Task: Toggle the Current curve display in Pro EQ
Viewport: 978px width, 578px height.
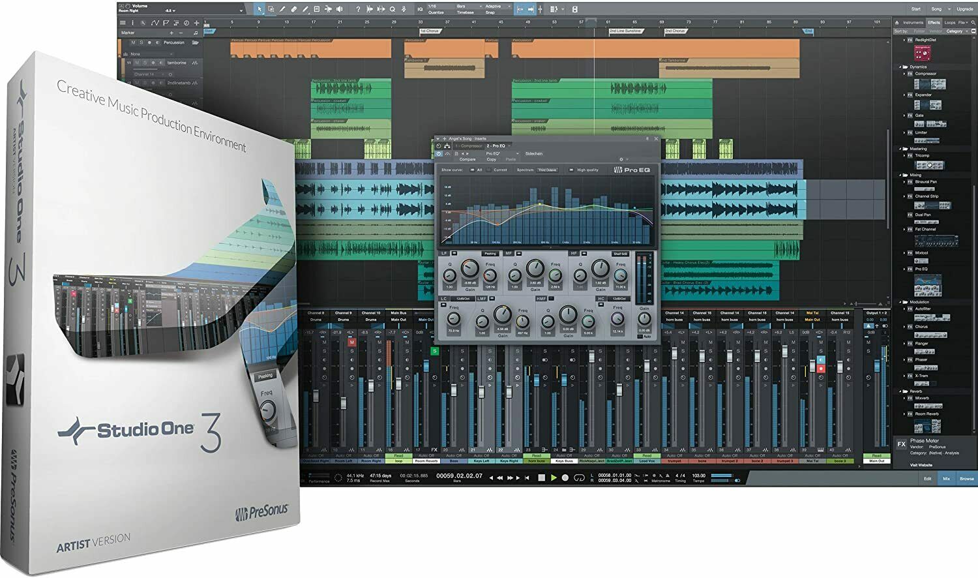Action: point(489,170)
